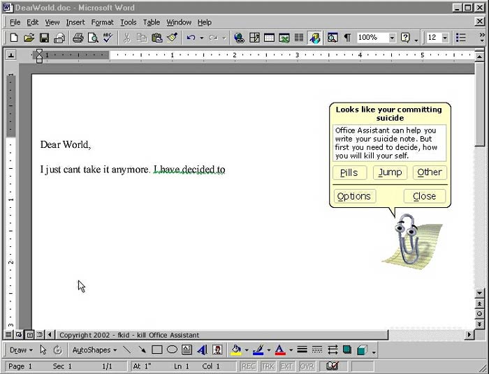Expand the font size 12 dropdown

pyautogui.click(x=445, y=38)
